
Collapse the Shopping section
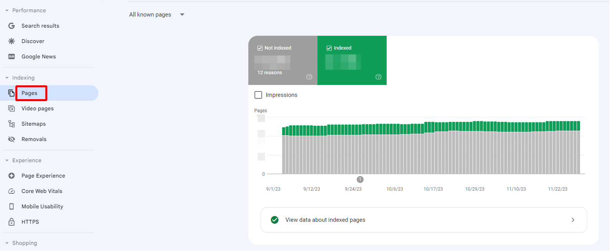pyautogui.click(x=7, y=243)
